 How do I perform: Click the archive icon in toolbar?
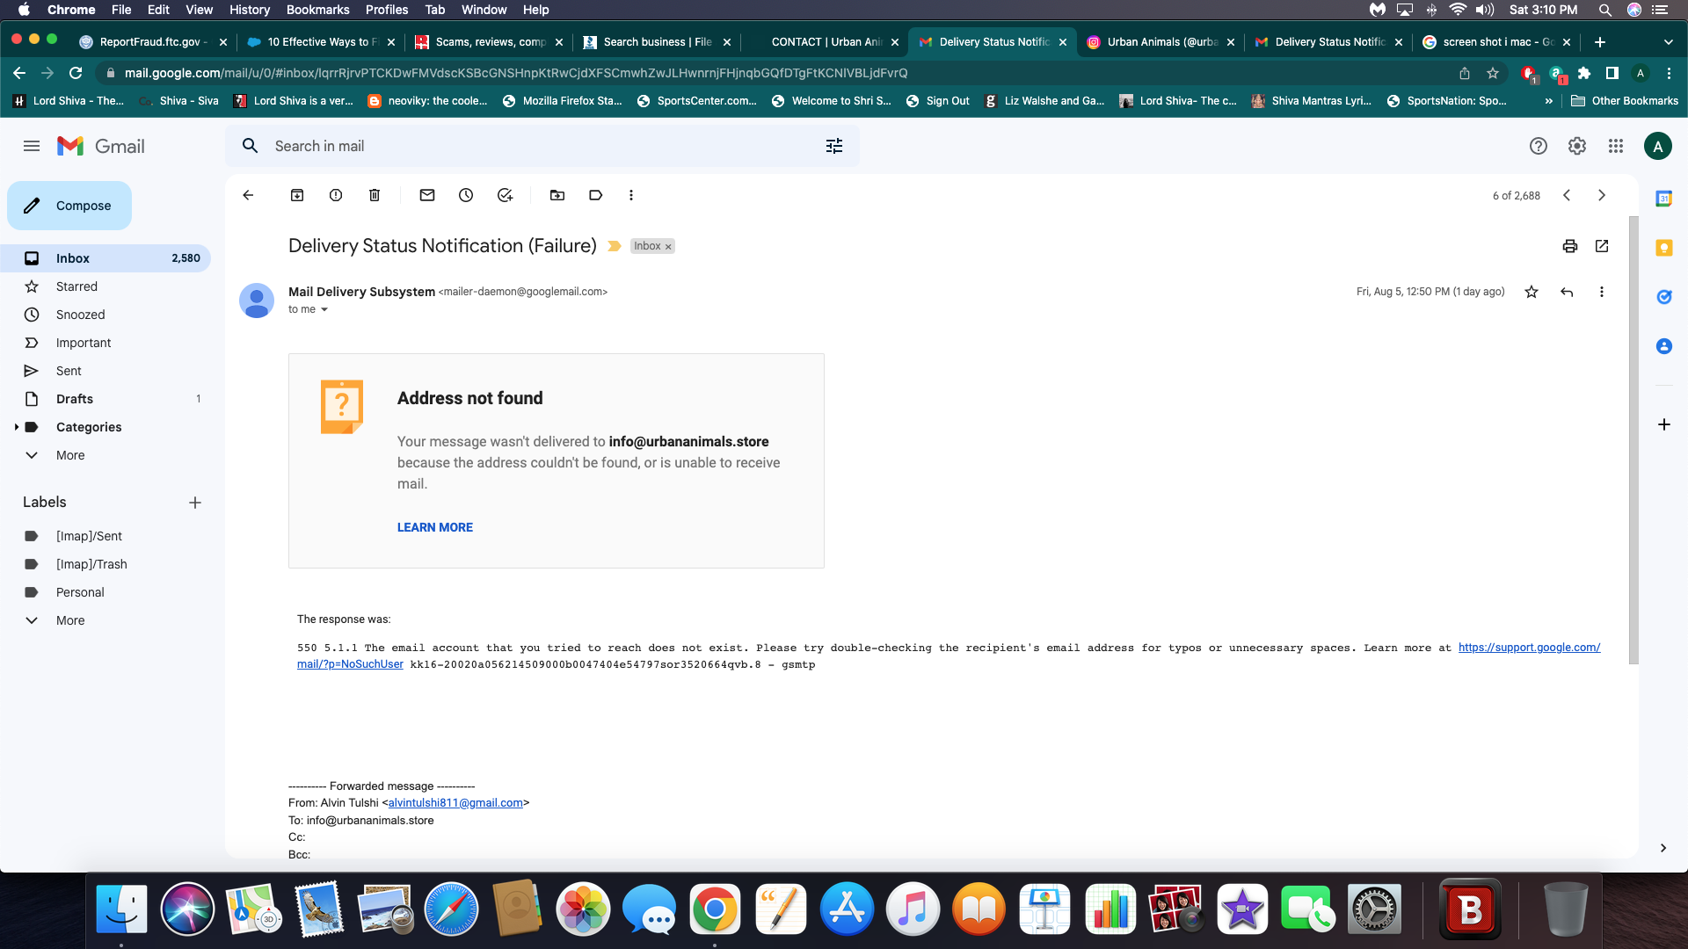pyautogui.click(x=297, y=195)
